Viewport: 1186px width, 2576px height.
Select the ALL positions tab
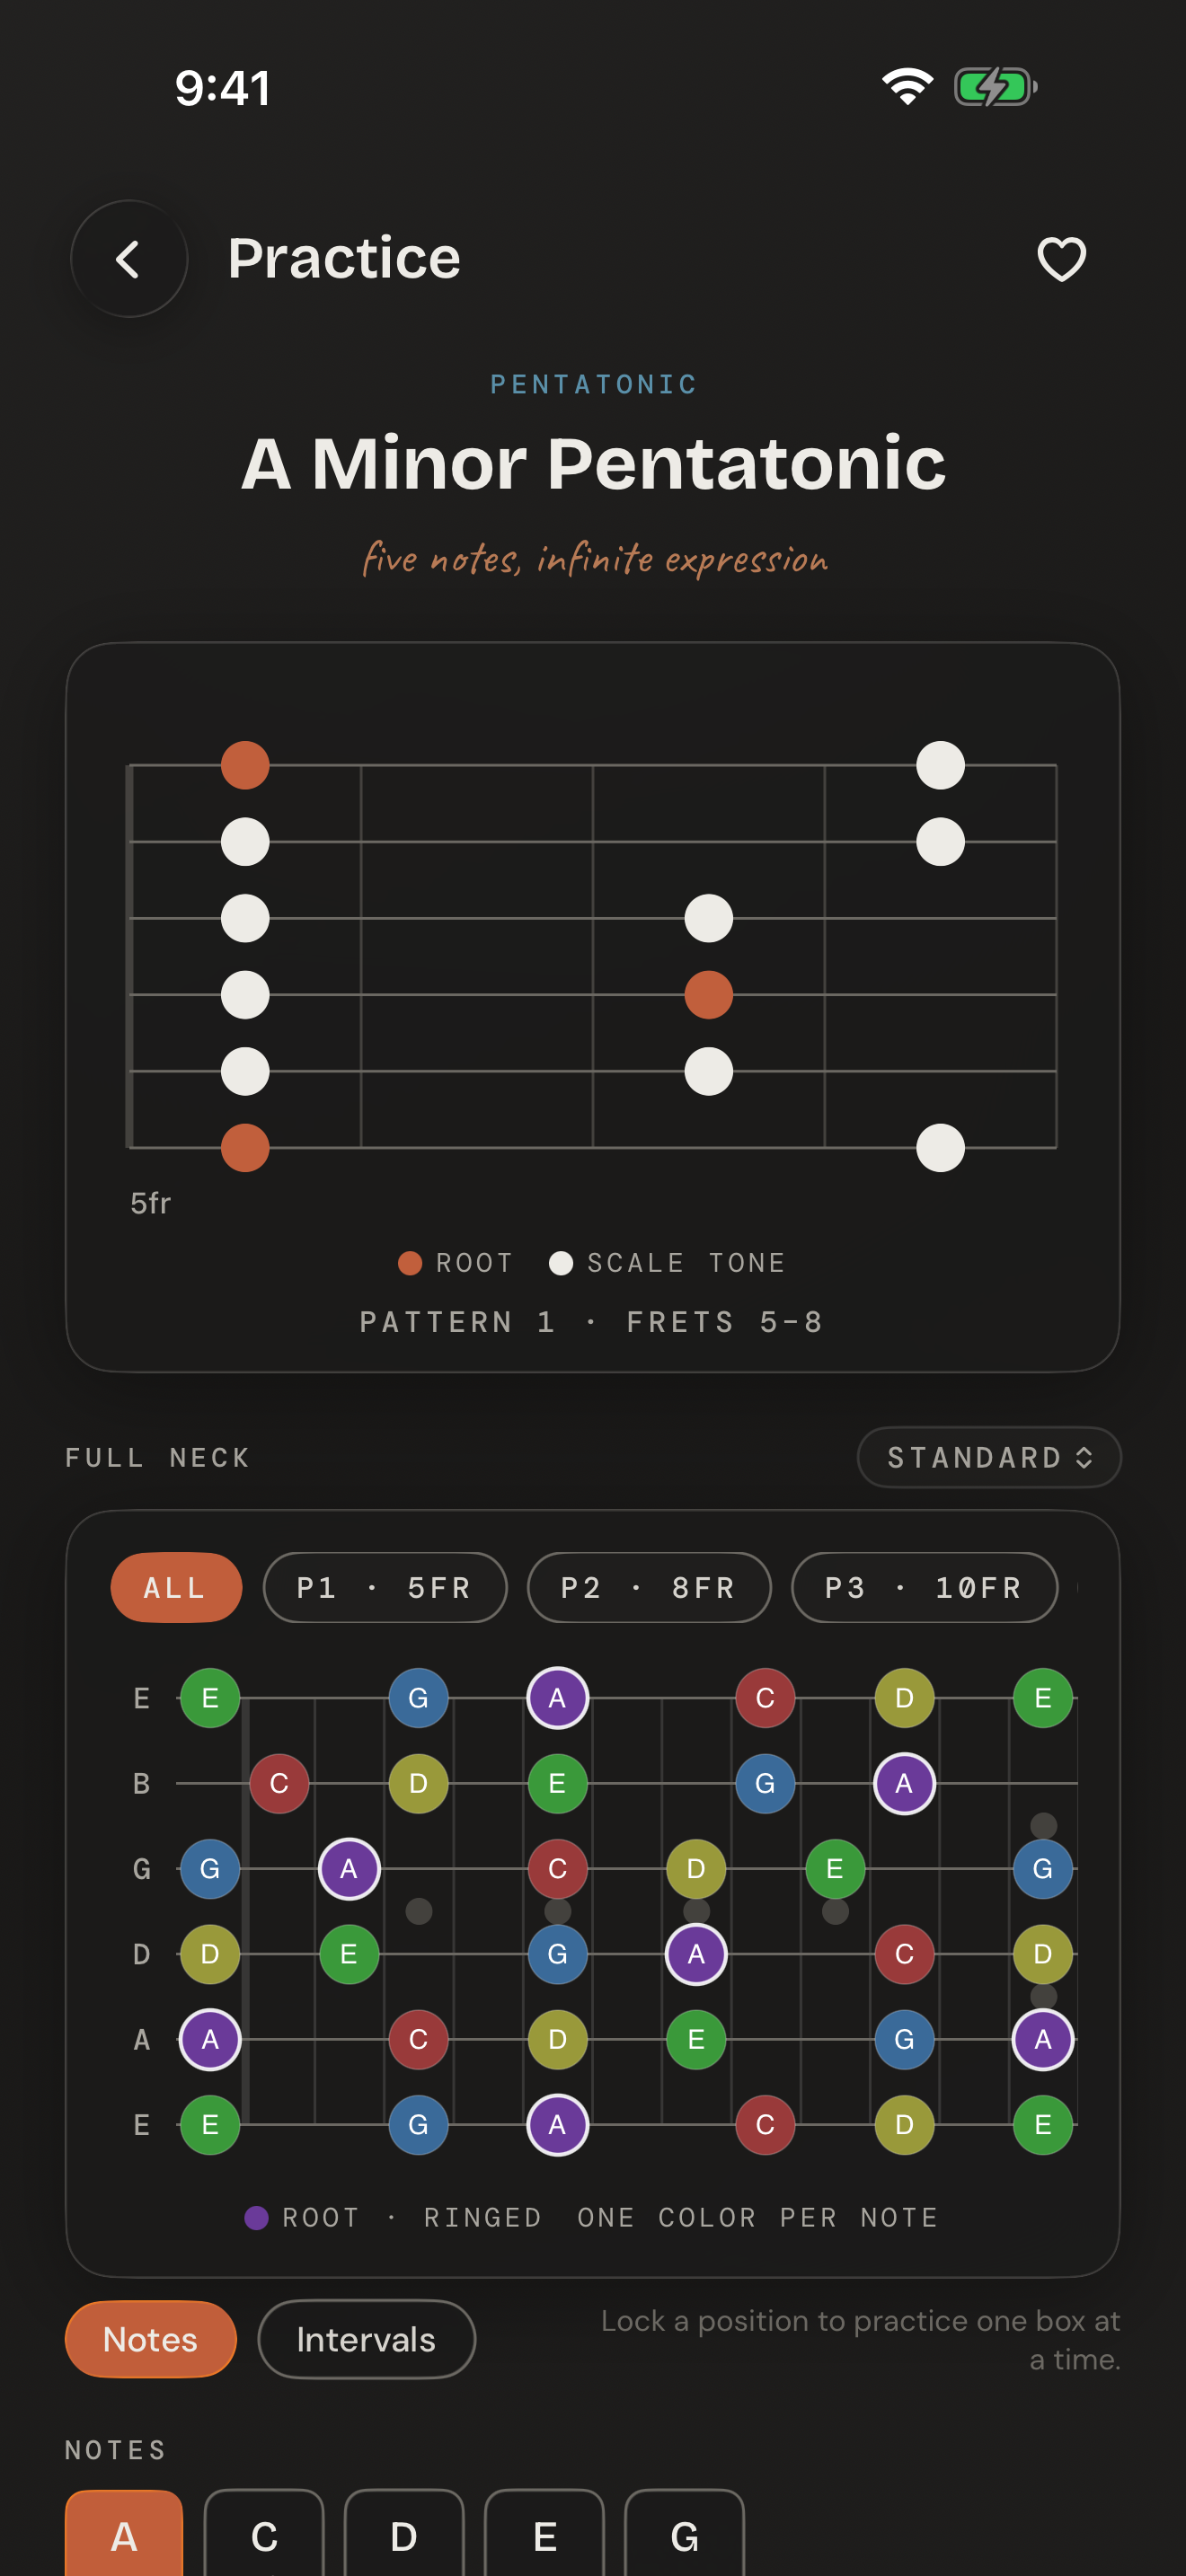click(x=176, y=1587)
